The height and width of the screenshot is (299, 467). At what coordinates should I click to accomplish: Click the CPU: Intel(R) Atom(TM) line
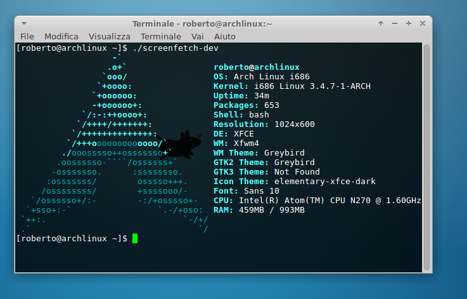pos(317,201)
